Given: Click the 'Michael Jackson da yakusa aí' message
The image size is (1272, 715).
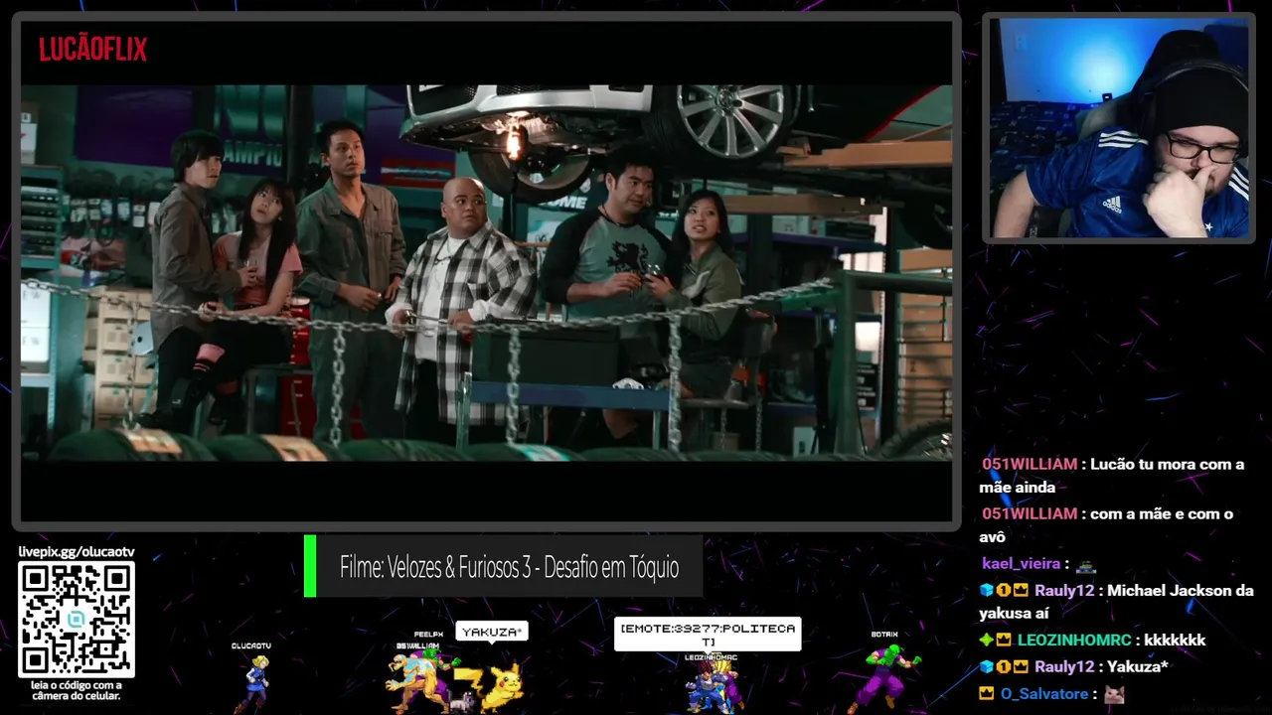Looking at the screenshot, I should coord(1116,602).
